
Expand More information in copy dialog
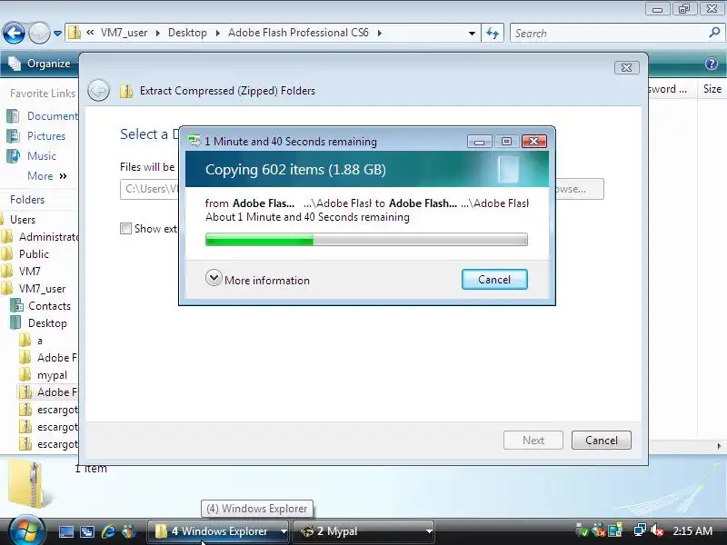257,280
